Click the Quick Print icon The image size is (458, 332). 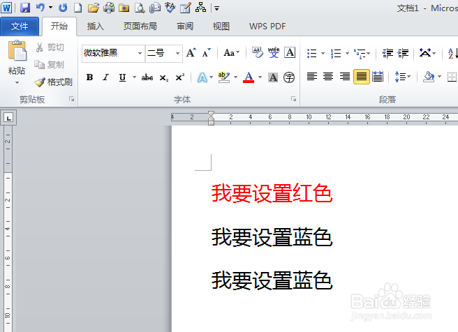pyautogui.click(x=109, y=8)
